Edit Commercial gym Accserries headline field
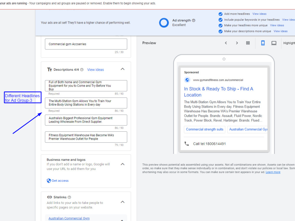The image size is (295, 221). tap(86, 44)
